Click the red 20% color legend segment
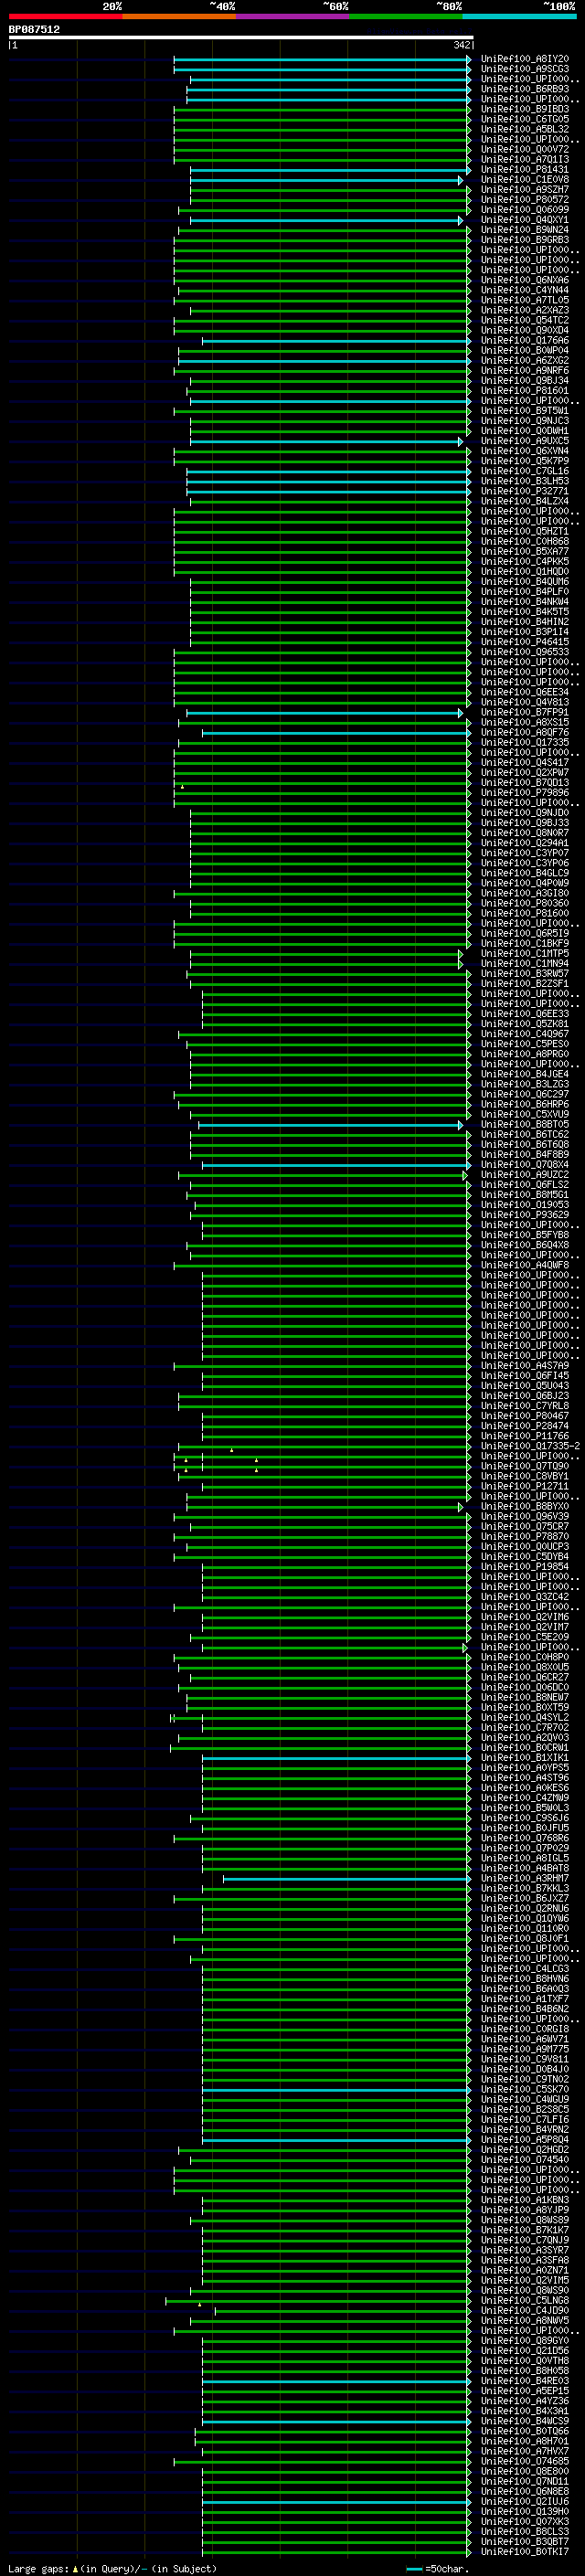 coord(65,16)
